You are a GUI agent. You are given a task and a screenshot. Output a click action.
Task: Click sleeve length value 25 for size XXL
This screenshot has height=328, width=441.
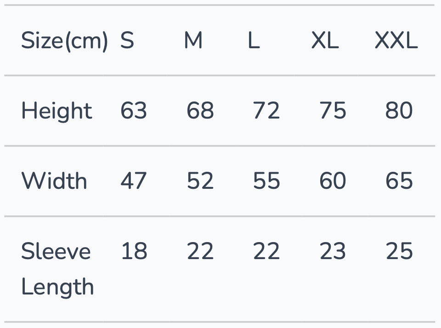click(x=399, y=251)
